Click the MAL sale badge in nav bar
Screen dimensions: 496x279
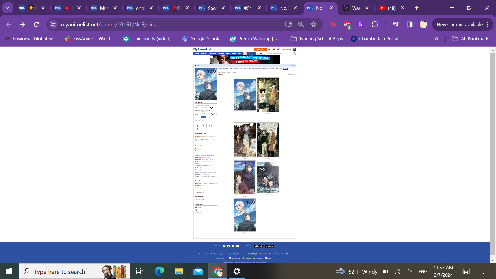245,53
